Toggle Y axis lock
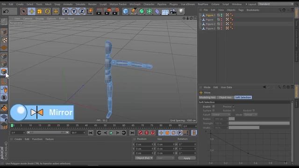299x168 pixels. tap(74, 11)
